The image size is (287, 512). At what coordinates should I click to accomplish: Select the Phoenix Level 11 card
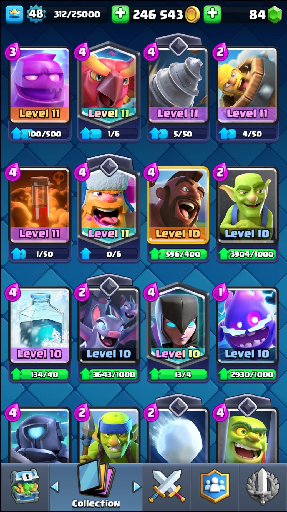click(x=109, y=83)
